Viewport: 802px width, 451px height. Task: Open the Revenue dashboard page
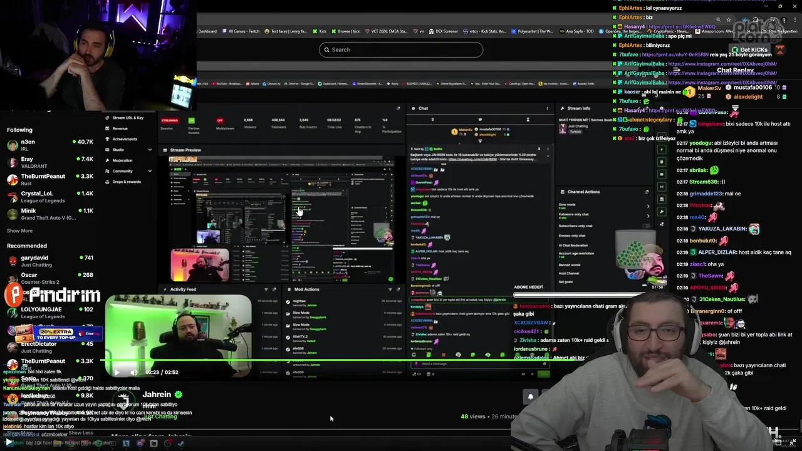[x=120, y=128]
